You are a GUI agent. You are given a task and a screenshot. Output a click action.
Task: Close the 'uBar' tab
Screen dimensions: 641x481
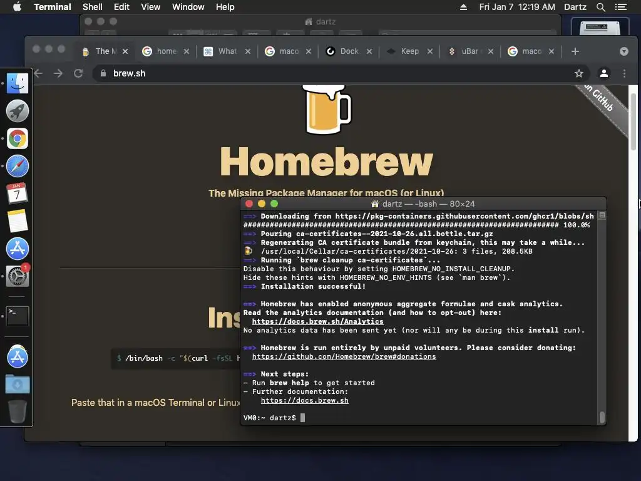click(x=491, y=51)
